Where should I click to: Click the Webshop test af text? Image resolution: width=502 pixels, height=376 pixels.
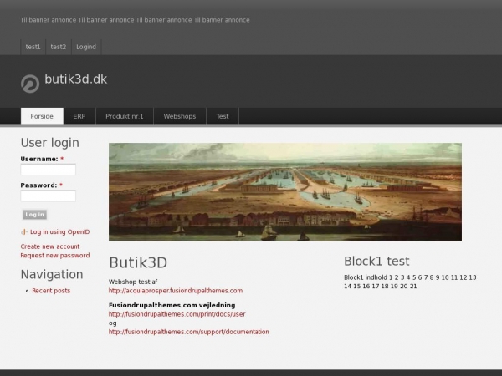click(133, 282)
